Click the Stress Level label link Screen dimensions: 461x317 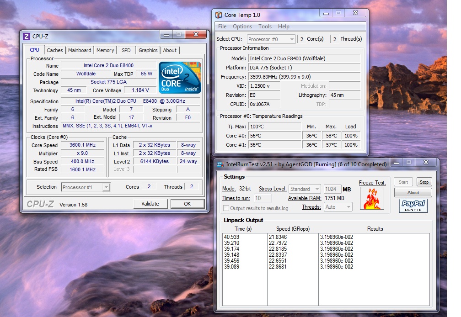coord(272,189)
